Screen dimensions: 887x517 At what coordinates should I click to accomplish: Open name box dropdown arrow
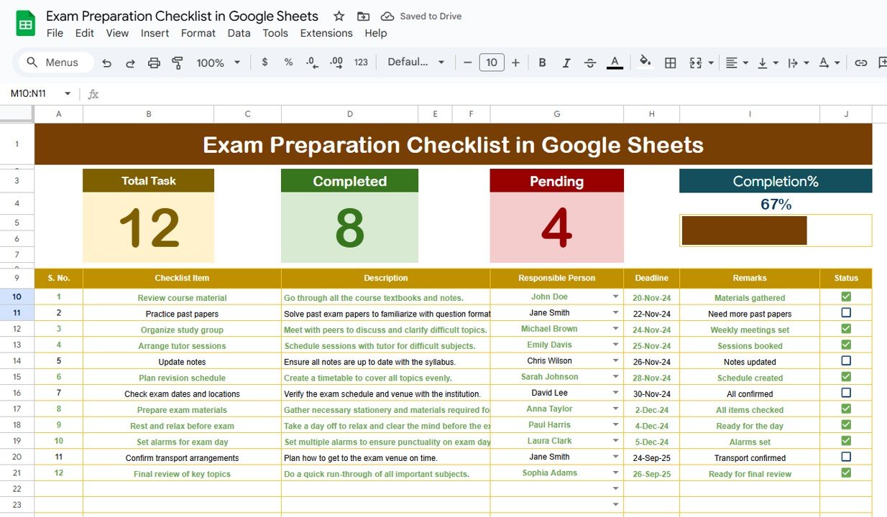tap(68, 93)
